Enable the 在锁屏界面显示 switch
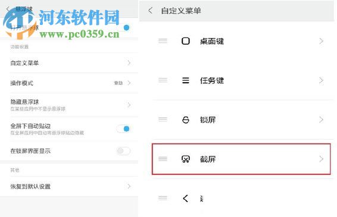This screenshot has height=217, width=337. coord(124,151)
